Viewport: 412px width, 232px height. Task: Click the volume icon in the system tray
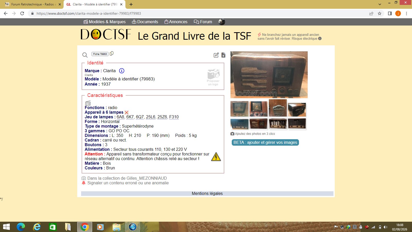tap(385, 227)
